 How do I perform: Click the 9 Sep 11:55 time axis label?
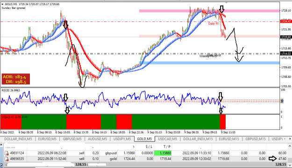(228, 133)
